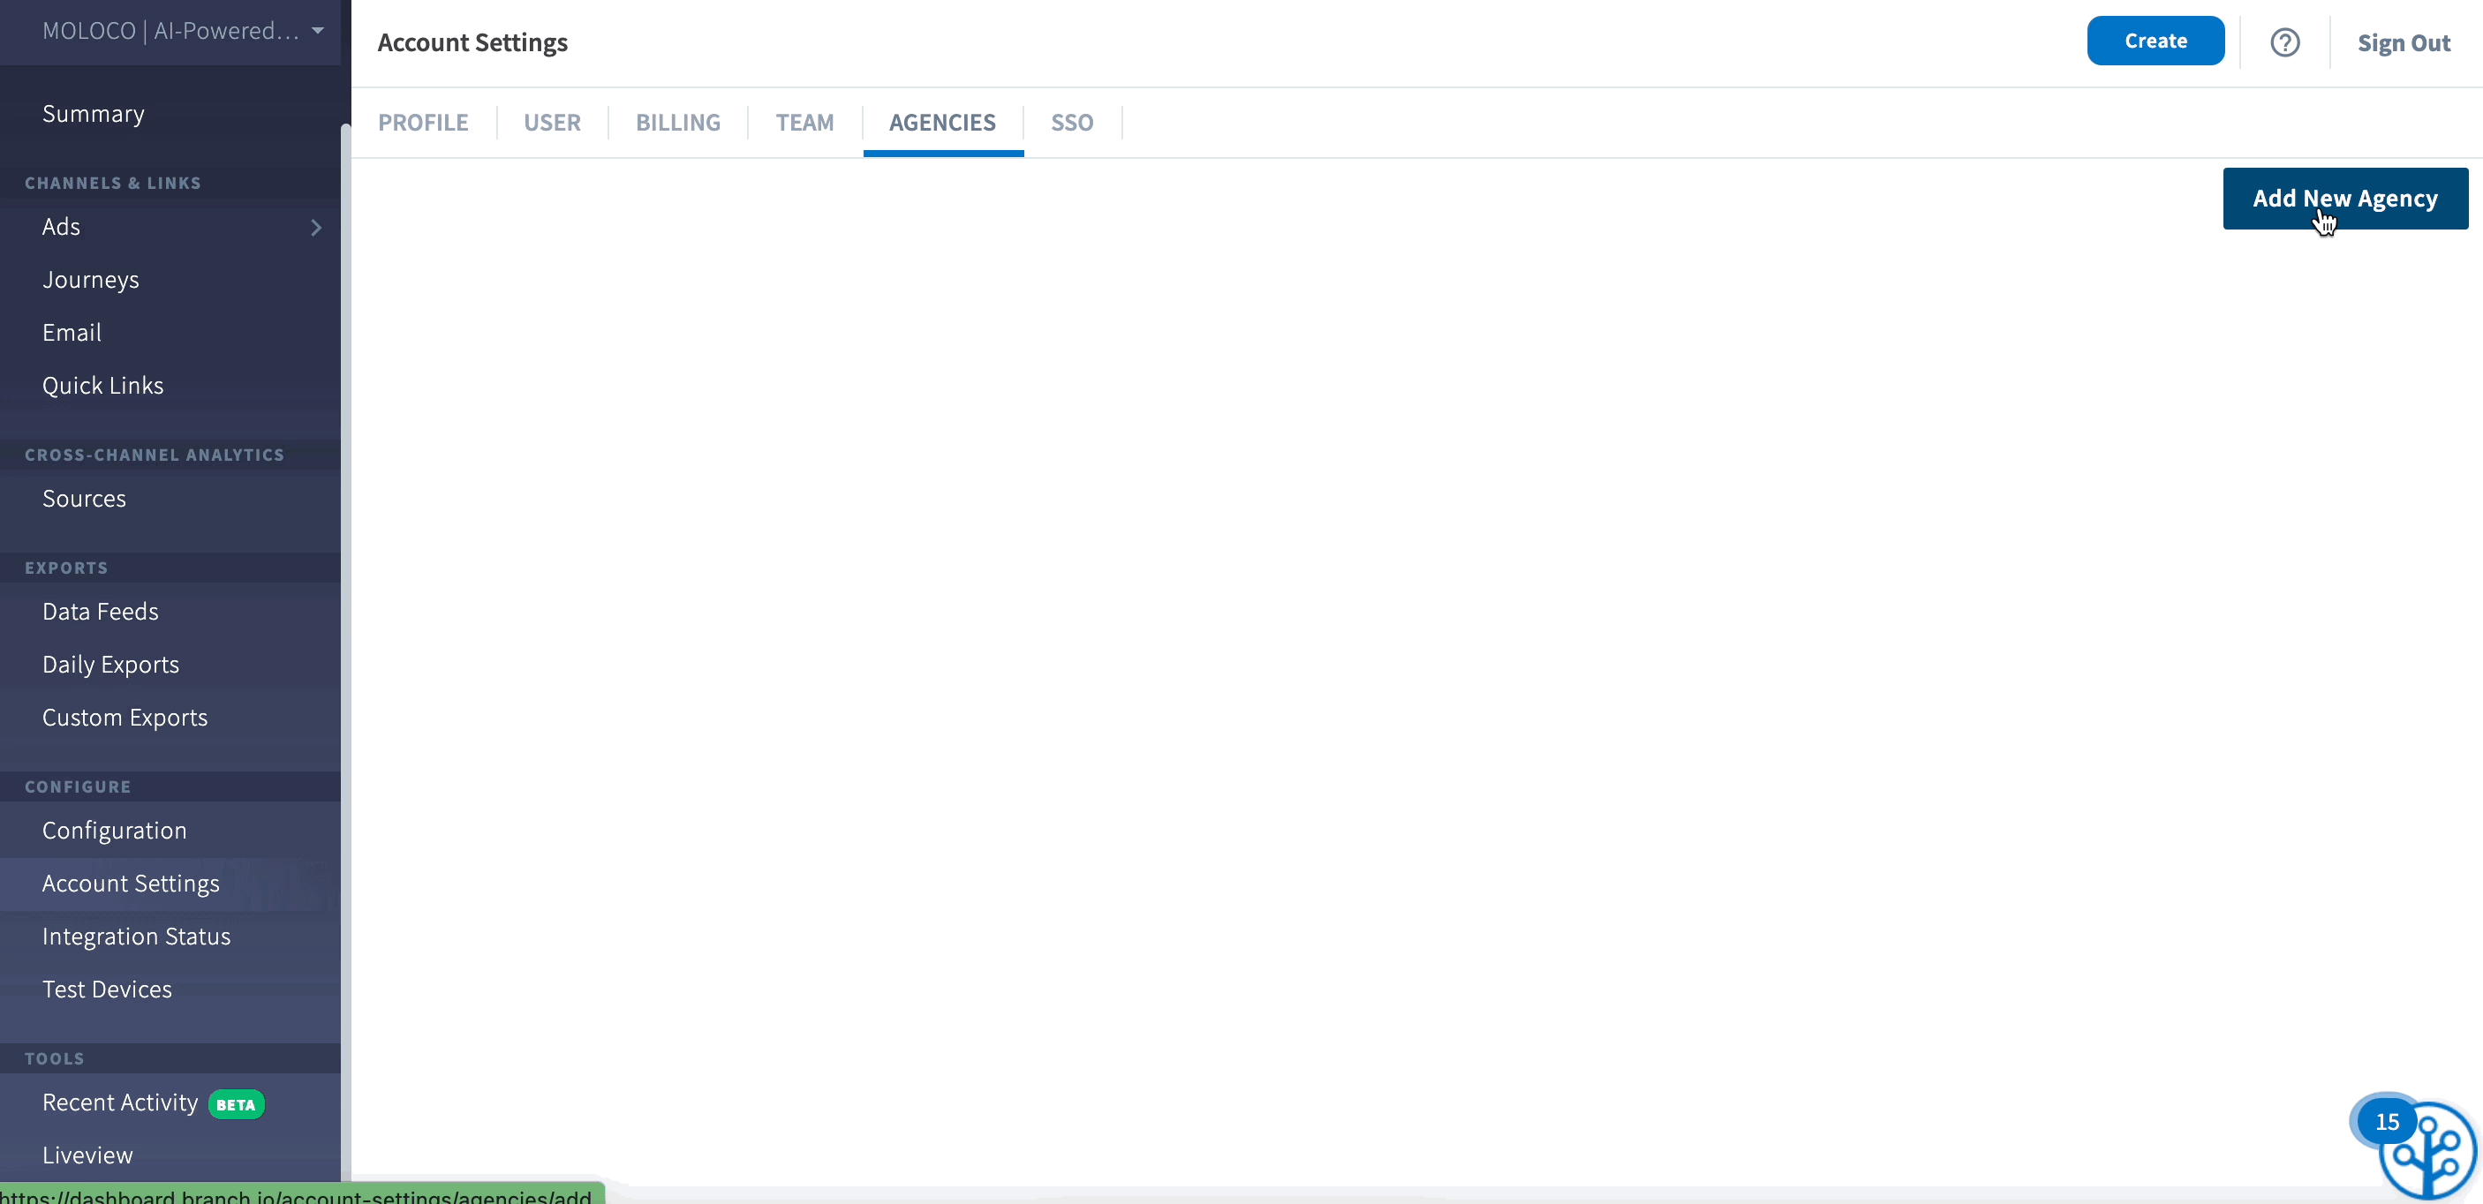Click the Add New Agency button
The height and width of the screenshot is (1204, 2483).
point(2344,199)
